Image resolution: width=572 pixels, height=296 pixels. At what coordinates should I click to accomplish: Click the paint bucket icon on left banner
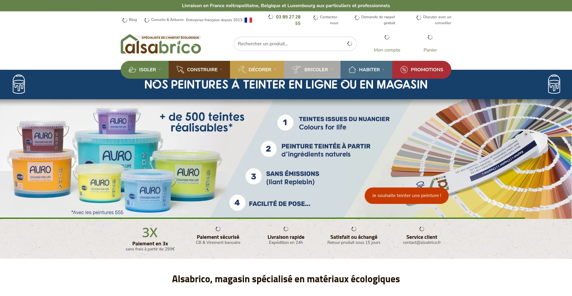pyautogui.click(x=19, y=84)
